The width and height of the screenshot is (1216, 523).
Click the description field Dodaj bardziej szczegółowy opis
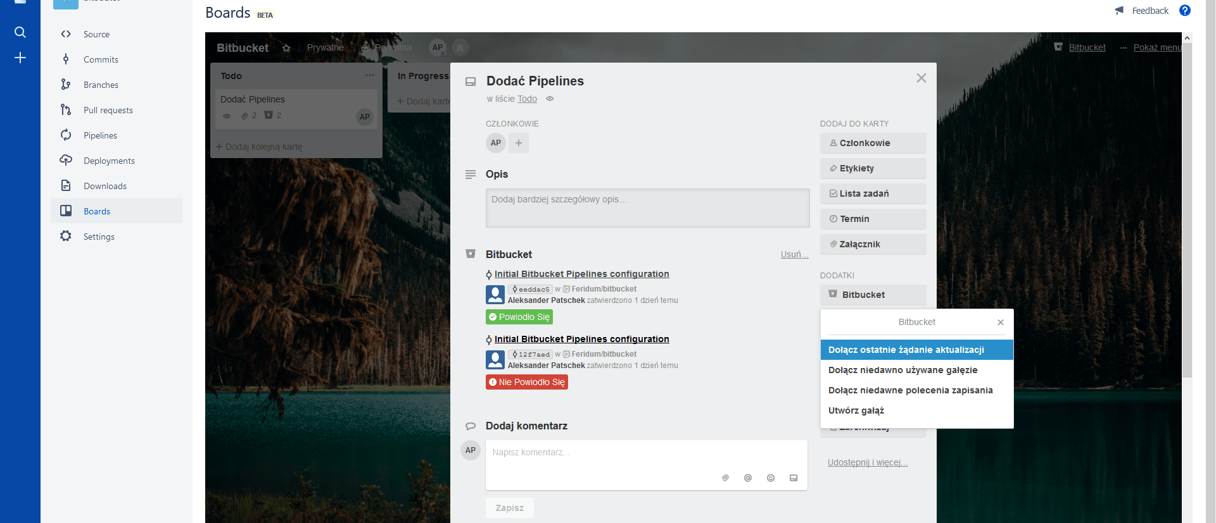tap(647, 208)
